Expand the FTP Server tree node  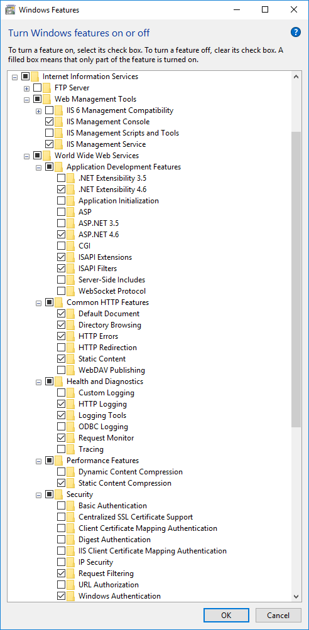coord(26,88)
